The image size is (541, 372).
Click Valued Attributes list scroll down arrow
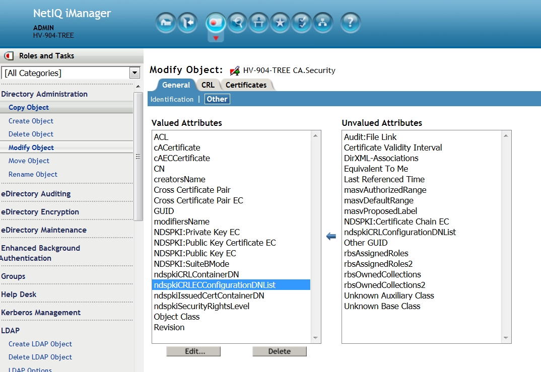point(315,338)
